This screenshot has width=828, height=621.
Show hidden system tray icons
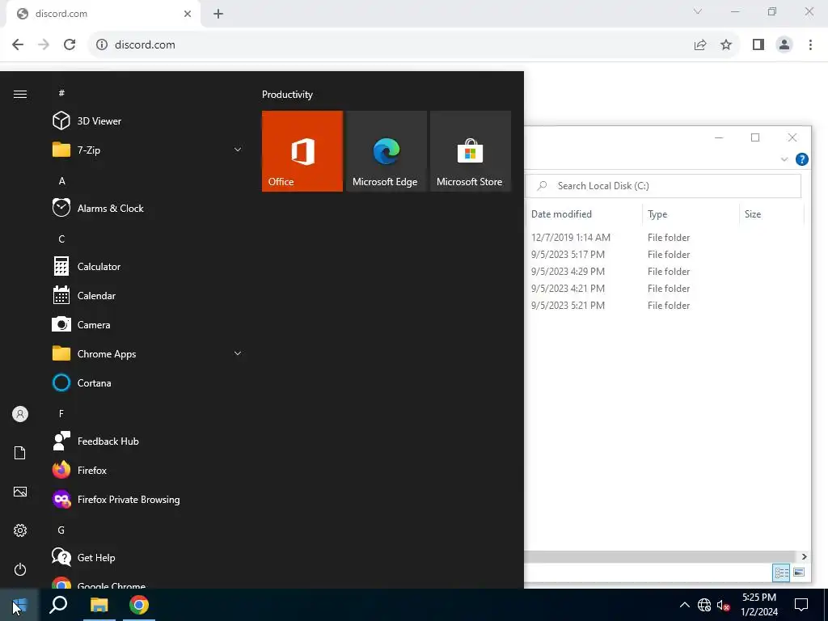tap(684, 605)
